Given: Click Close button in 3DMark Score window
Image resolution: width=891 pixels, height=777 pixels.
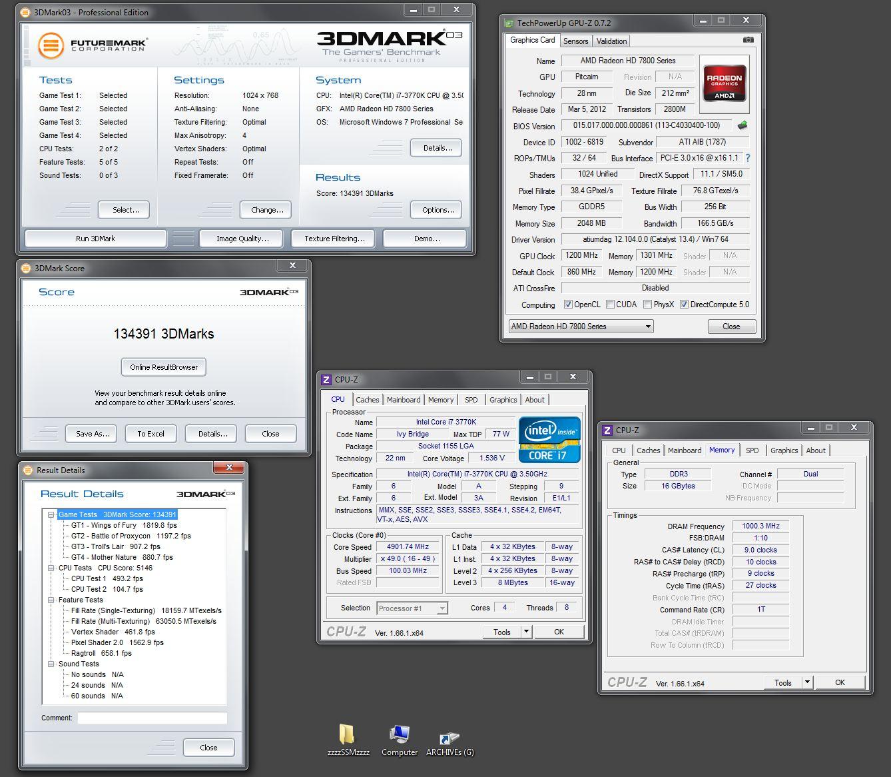Looking at the screenshot, I should point(270,434).
